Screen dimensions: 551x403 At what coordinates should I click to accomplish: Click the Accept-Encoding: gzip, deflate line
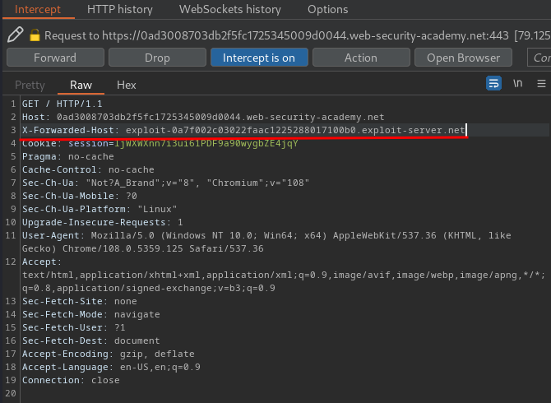[x=109, y=354]
